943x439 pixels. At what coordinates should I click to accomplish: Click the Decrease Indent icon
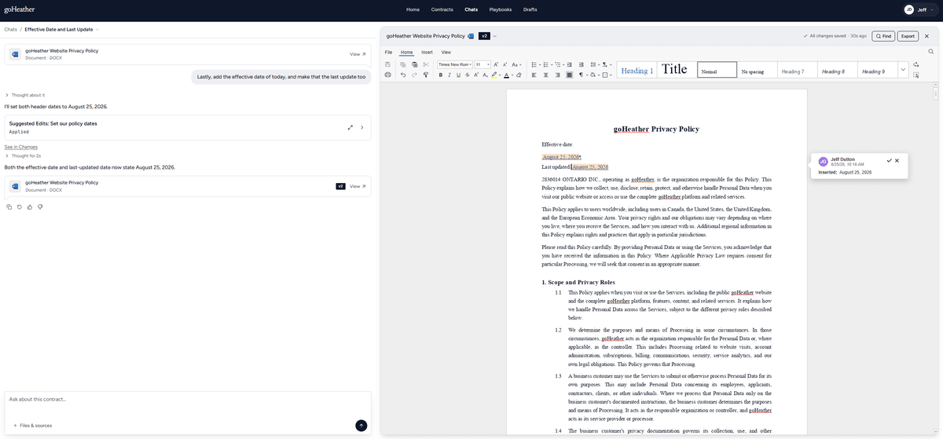(x=570, y=64)
